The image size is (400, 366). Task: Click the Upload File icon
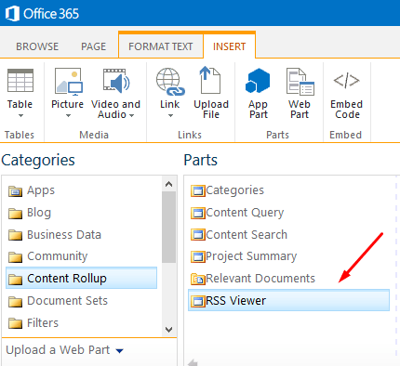[x=210, y=80]
